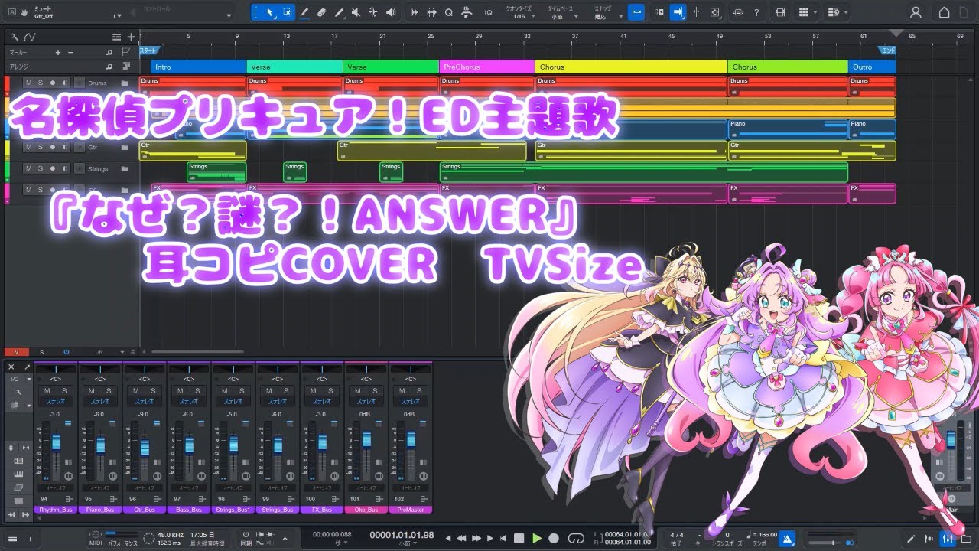This screenshot has height=551, width=979.
Task: Mute the Drums track
Action: [x=28, y=83]
